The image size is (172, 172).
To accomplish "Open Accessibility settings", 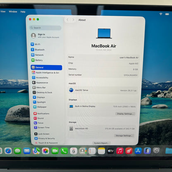I will [40, 78].
